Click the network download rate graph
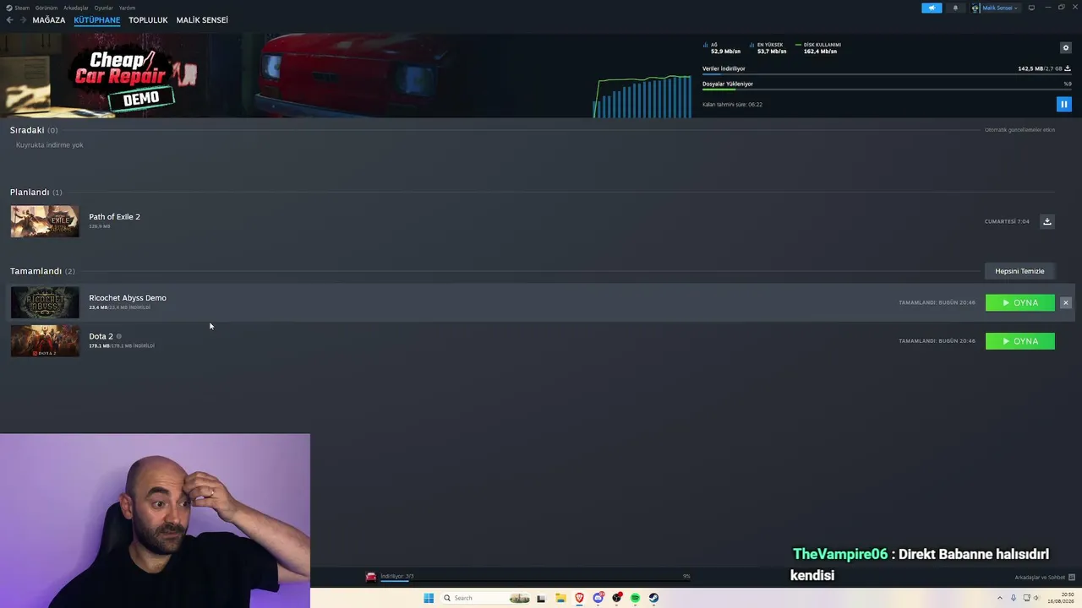This screenshot has width=1082, height=608. tap(642, 97)
